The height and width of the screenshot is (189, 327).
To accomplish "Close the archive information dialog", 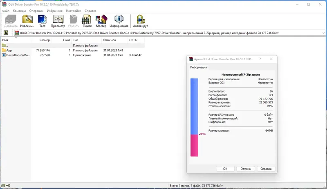I will click(x=271, y=59).
